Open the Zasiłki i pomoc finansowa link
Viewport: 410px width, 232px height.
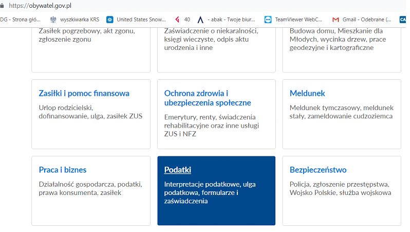84,94
